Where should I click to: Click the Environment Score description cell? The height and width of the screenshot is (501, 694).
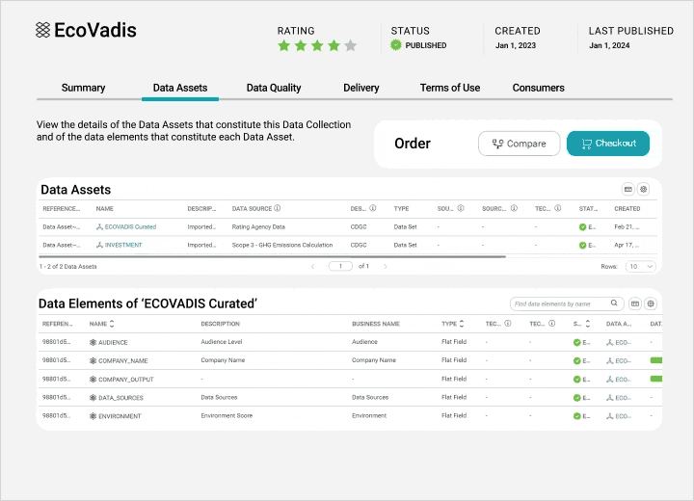click(227, 416)
